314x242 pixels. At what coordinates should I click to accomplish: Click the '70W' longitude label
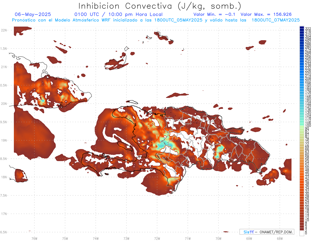click(218, 238)
